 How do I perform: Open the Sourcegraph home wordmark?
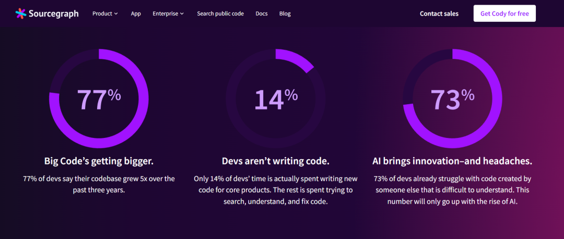[54, 14]
